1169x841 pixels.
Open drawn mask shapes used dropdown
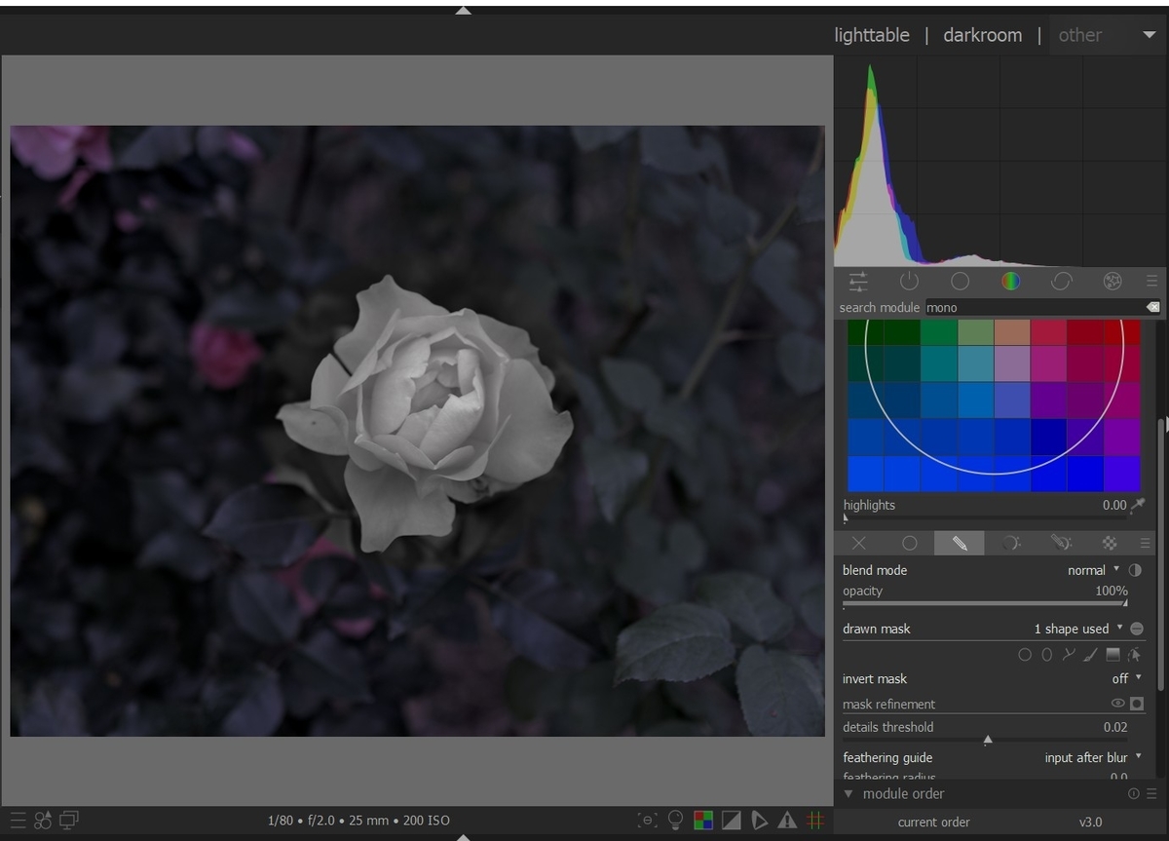click(1077, 629)
